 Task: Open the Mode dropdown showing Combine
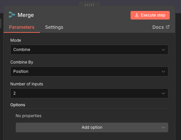[89, 50]
